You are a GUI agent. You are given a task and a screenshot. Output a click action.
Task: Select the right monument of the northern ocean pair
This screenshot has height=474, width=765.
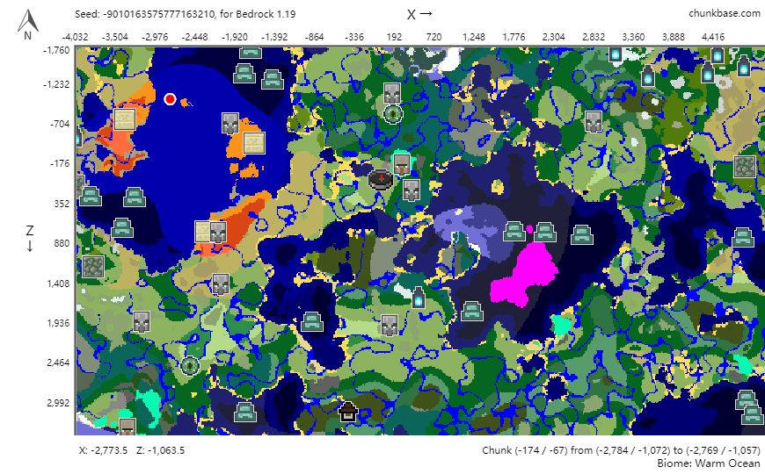coord(273,79)
